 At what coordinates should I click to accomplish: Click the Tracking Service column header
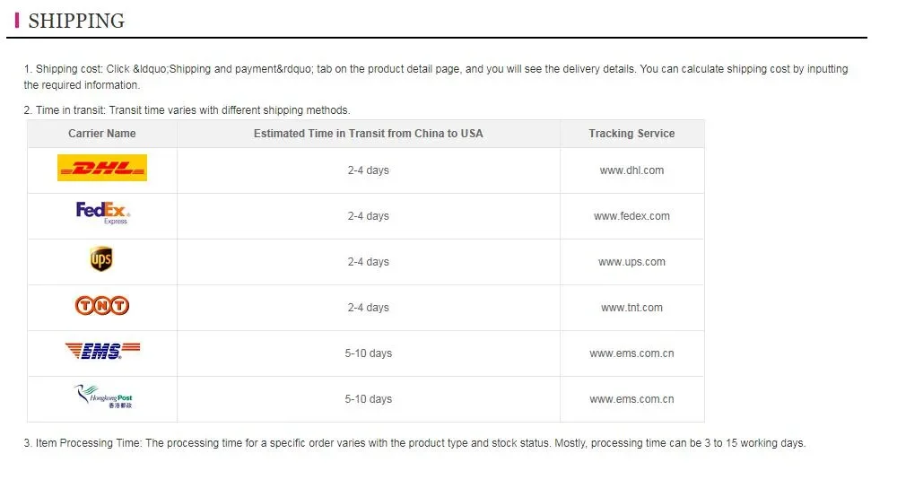pyautogui.click(x=631, y=134)
